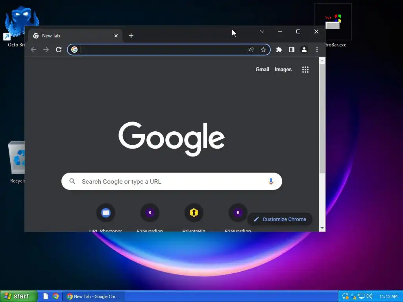This screenshot has width=403, height=302.
Task: Click the Customize Chrome button
Action: (x=280, y=219)
